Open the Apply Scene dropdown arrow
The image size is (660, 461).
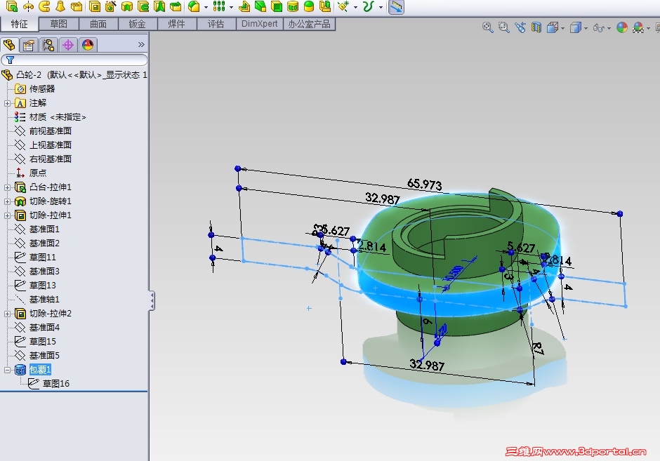[648, 29]
